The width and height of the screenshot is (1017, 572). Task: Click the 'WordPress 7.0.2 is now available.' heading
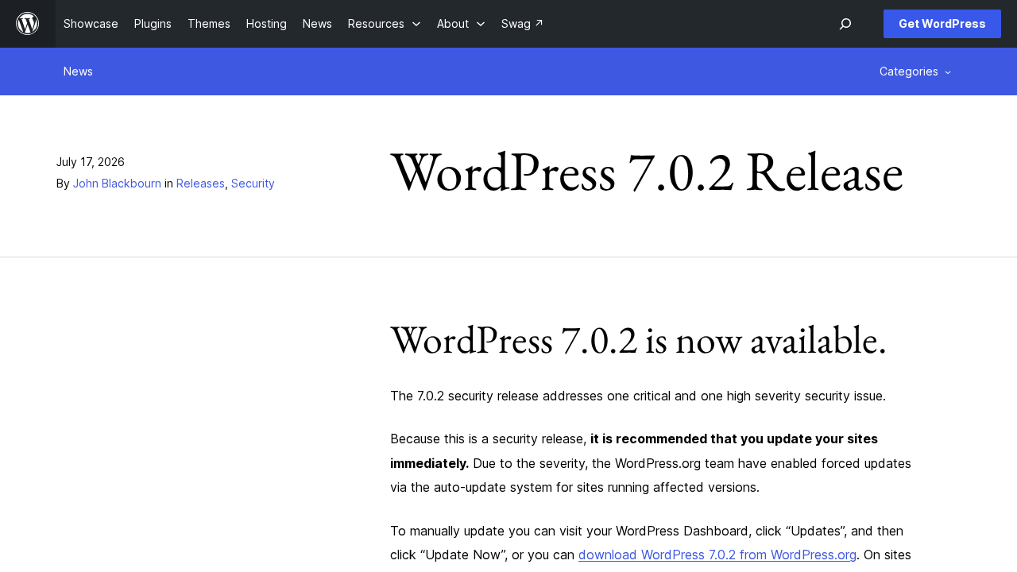point(638,340)
